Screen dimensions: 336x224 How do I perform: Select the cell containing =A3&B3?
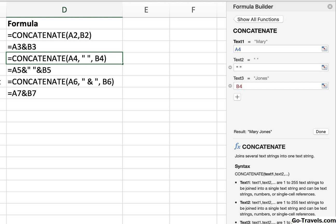[x=64, y=47]
